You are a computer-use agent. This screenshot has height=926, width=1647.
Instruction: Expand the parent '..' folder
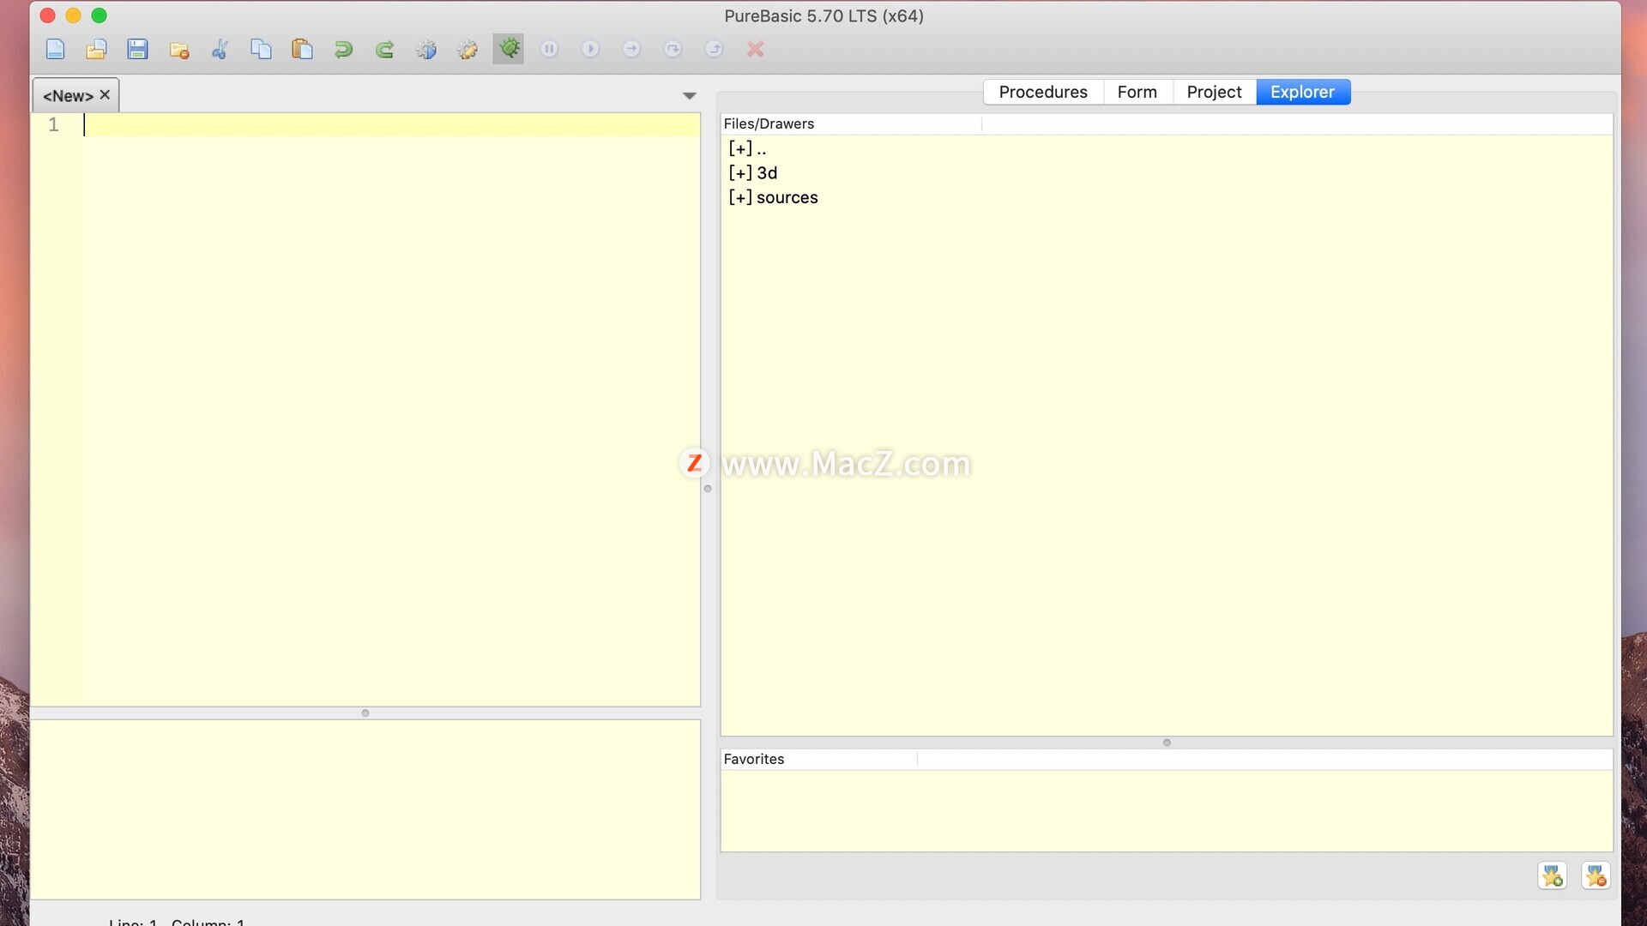click(740, 149)
